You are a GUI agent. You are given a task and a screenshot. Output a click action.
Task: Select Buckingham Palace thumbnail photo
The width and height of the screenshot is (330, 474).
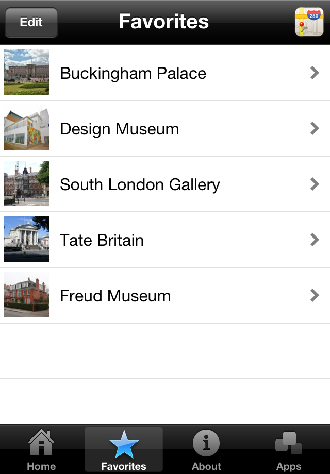(x=27, y=72)
